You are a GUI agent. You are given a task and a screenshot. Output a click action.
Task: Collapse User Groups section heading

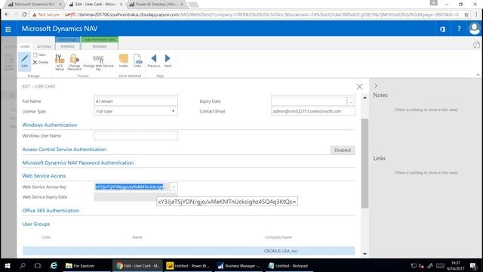click(x=36, y=224)
